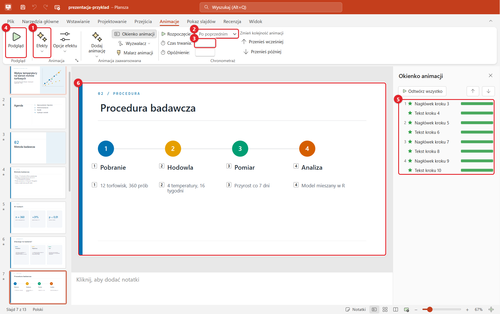This screenshot has height=314, width=500.
Task: Start slideshow from title bar icon
Action: (57, 7)
